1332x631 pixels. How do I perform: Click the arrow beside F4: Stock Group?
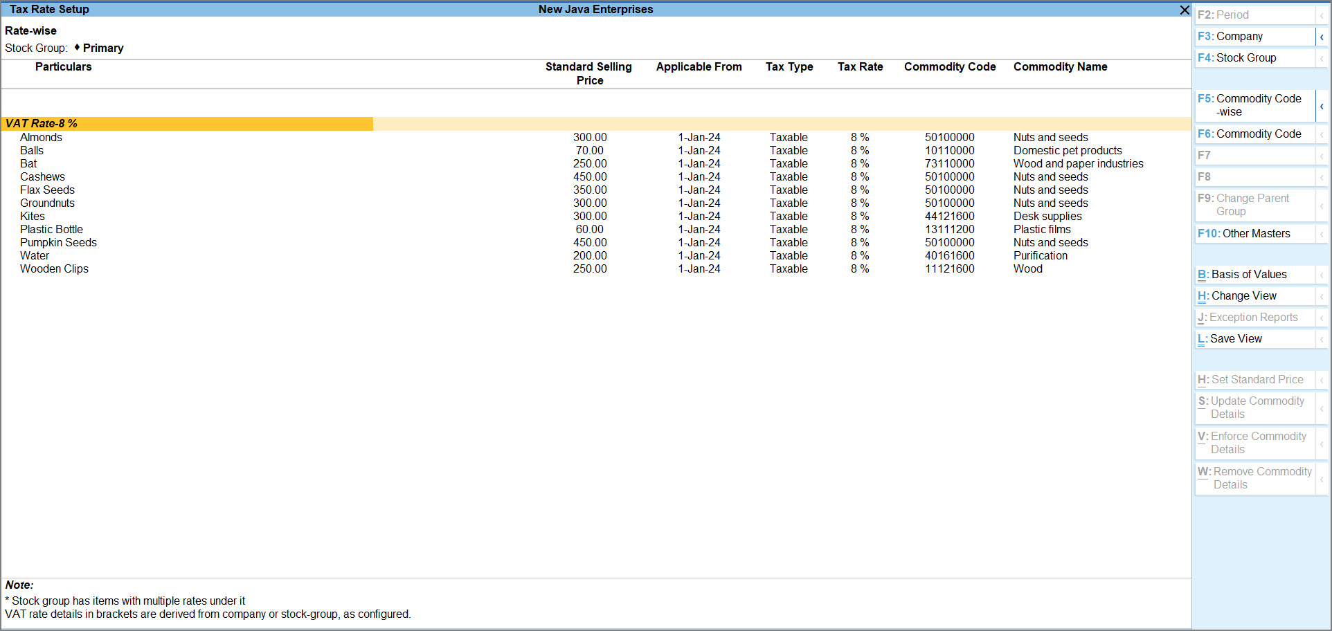coord(1322,58)
